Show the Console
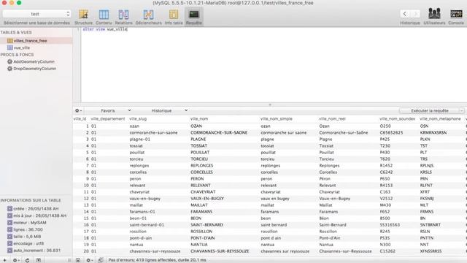Screen dimensions: 467x263 point(456,17)
